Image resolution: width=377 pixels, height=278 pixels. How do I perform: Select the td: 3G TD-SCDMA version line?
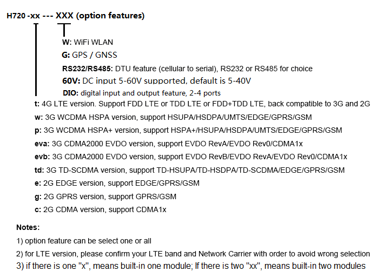189,170
